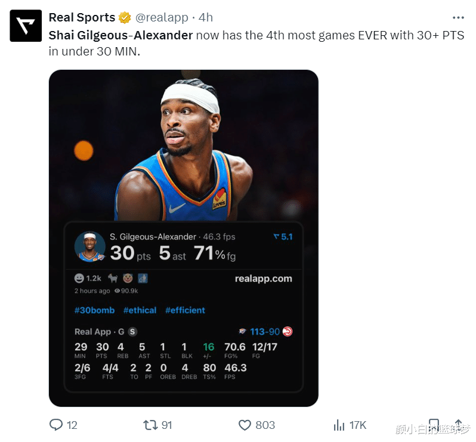
Task: Click the Atlanta Hawks team logo
Action: pos(288,332)
